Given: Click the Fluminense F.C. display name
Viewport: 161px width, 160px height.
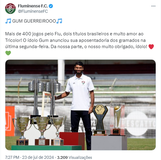Looking at the screenshot, I should 33,6.
